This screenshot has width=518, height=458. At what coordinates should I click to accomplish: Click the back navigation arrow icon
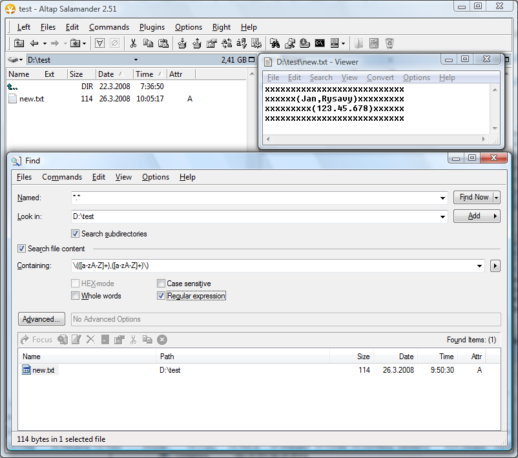[x=34, y=43]
